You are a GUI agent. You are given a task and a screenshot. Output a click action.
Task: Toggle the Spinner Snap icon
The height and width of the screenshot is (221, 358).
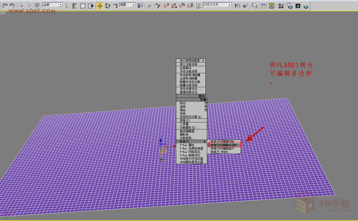click(190, 6)
